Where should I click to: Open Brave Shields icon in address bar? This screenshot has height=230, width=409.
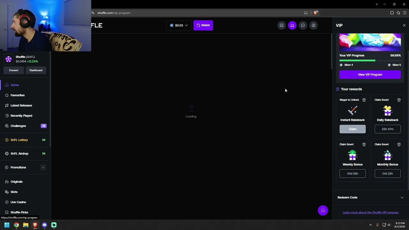tap(316, 13)
